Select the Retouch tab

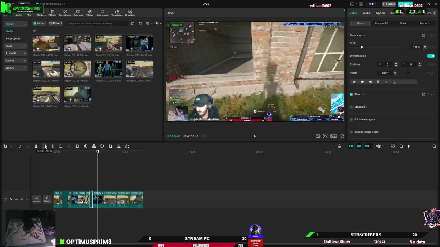pos(424,23)
